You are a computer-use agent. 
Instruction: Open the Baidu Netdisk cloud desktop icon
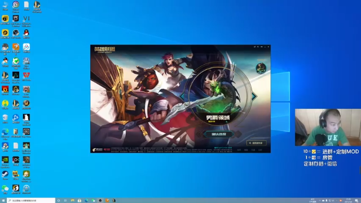[x=27, y=47]
